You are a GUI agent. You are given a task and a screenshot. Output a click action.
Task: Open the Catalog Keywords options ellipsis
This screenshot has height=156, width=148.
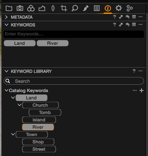click(135, 90)
